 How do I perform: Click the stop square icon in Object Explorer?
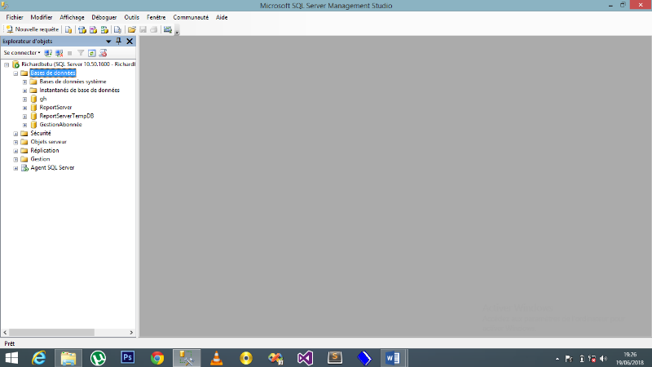click(x=70, y=53)
